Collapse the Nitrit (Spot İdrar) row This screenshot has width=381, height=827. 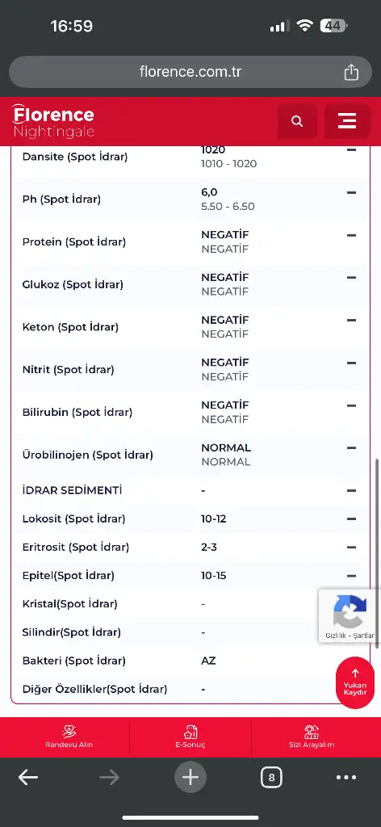coord(351,363)
